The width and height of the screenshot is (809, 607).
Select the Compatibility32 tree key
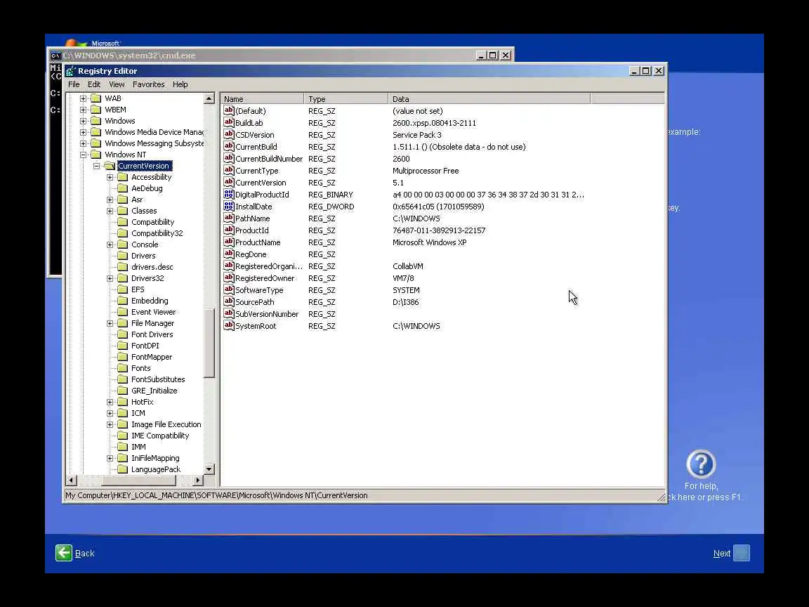click(x=157, y=233)
